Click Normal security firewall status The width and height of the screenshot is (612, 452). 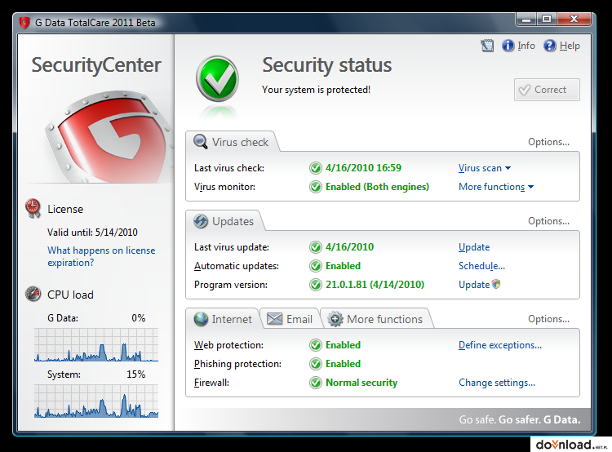(361, 383)
